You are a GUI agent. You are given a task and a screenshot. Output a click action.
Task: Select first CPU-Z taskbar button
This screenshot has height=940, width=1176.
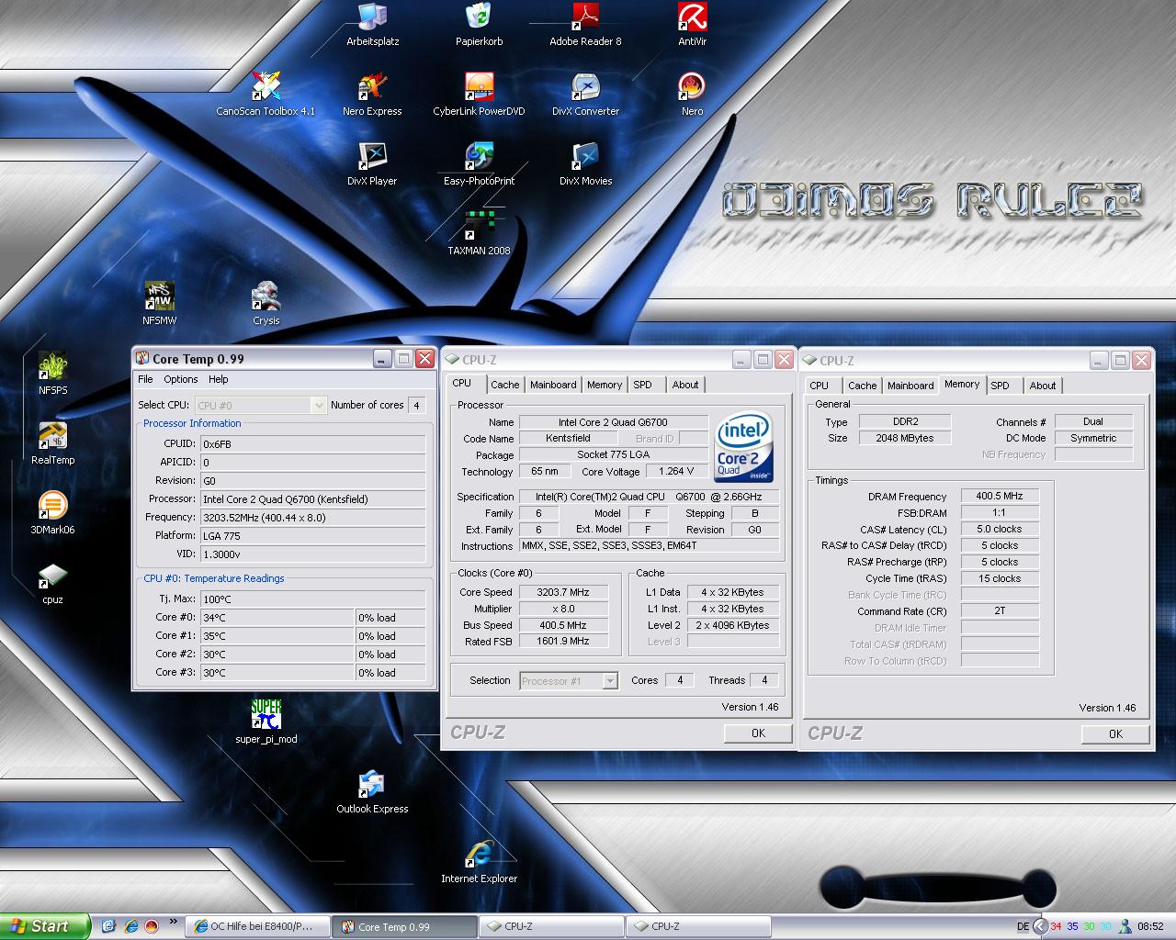pyautogui.click(x=551, y=926)
